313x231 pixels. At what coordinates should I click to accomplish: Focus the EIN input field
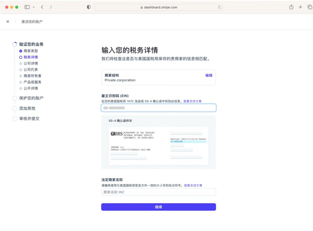tap(159, 108)
